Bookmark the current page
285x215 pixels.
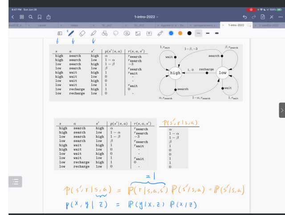click(40, 17)
